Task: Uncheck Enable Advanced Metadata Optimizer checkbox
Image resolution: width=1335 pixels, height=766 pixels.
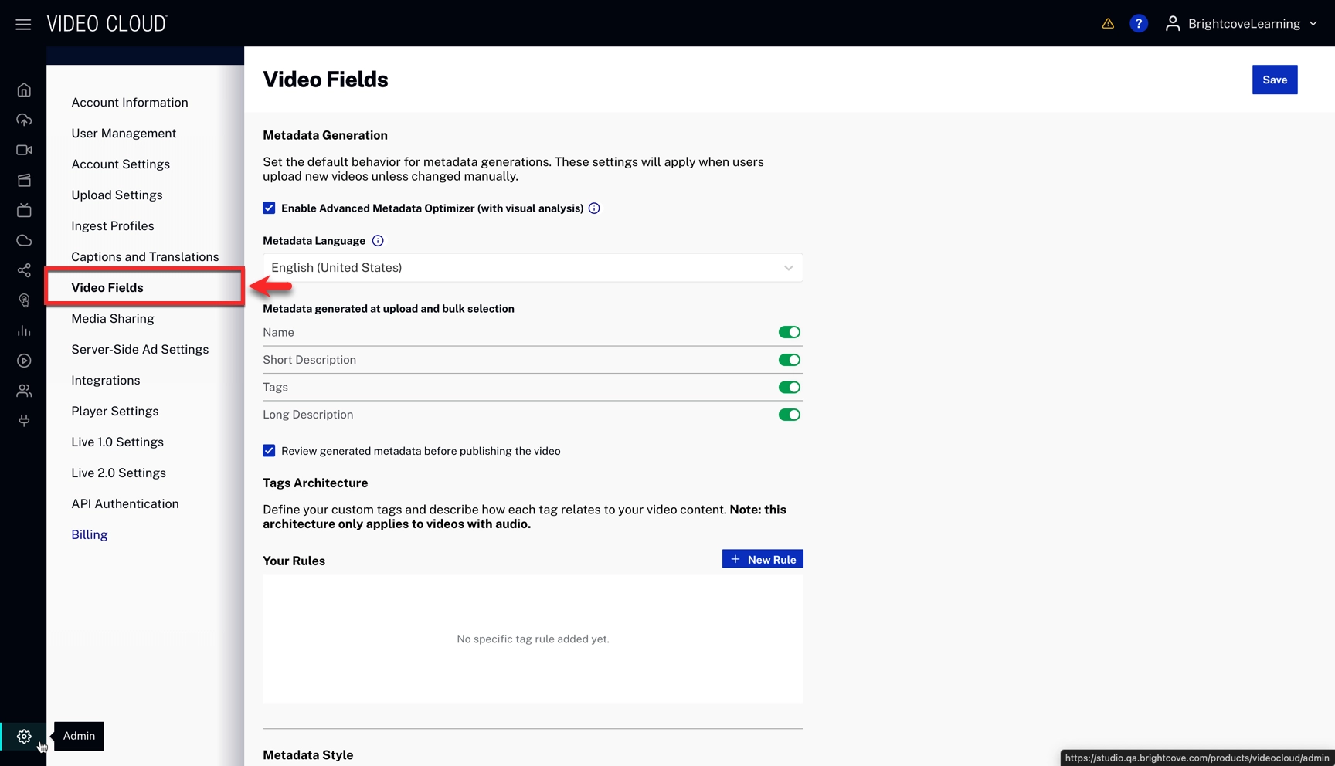Action: coord(269,208)
